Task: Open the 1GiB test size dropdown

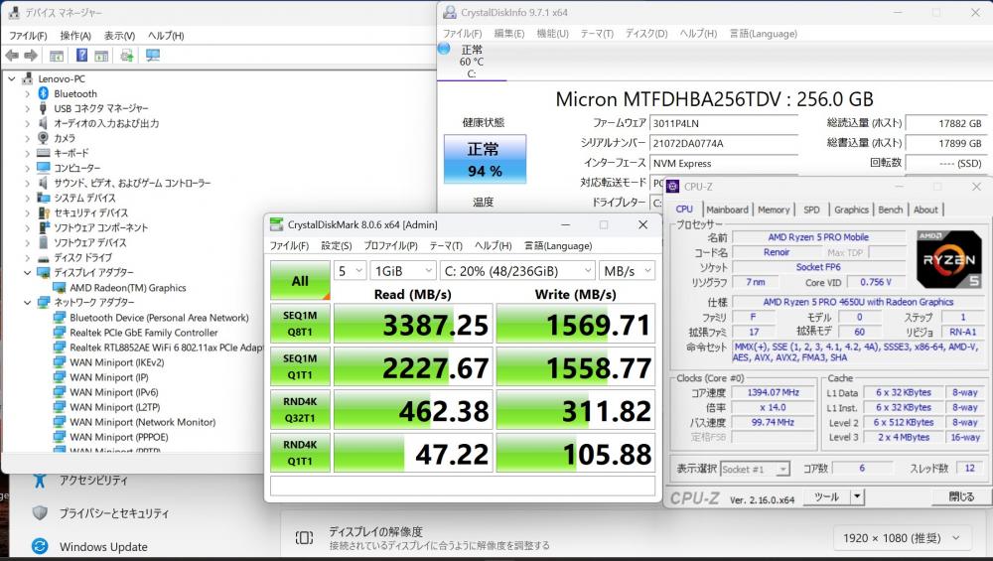Action: pos(402,270)
